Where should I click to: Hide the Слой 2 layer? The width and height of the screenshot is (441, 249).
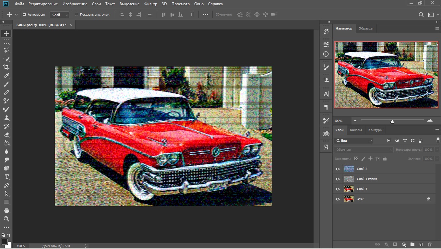click(x=338, y=169)
